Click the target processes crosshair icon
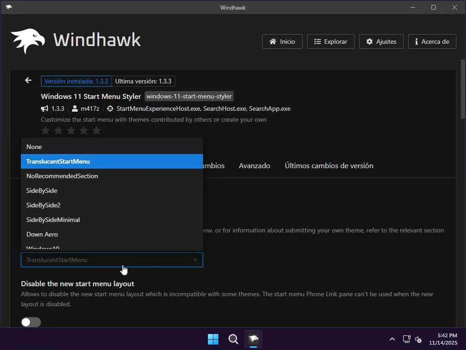 point(110,108)
